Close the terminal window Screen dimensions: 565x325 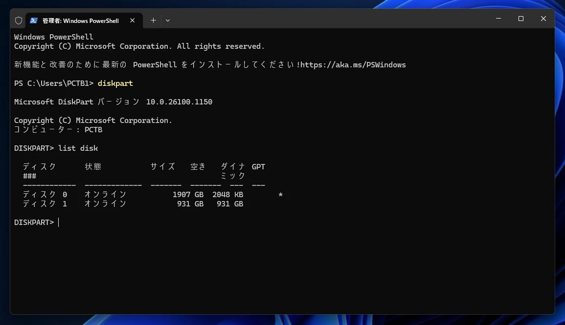[x=543, y=19]
